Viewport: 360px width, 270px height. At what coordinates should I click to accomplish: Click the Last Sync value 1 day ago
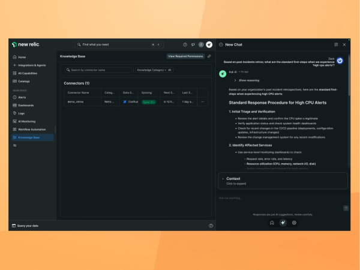tap(188, 102)
